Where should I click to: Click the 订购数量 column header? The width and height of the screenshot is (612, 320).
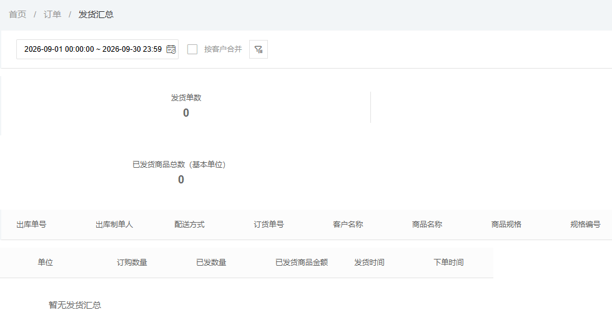tap(132, 263)
